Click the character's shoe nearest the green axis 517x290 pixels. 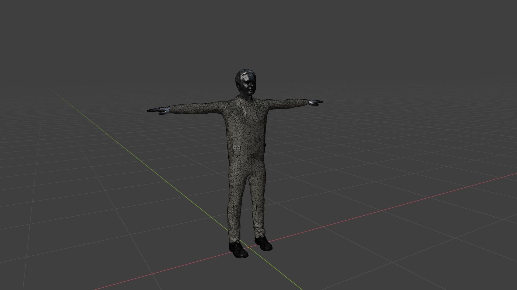point(238,250)
